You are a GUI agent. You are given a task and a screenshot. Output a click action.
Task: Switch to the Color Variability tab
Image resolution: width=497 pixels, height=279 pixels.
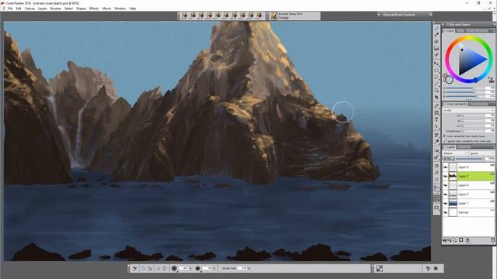coord(457,104)
